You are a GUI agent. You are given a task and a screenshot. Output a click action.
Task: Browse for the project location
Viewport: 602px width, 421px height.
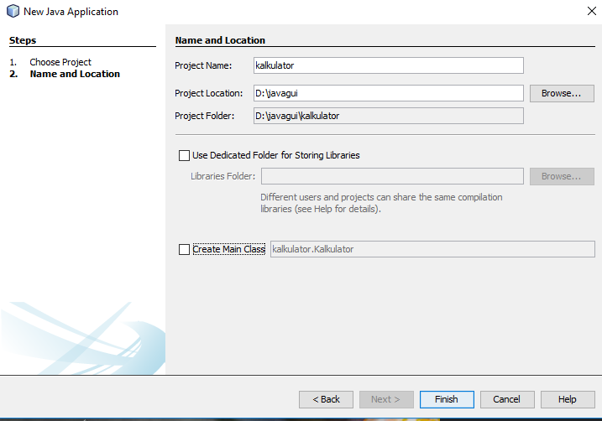point(562,93)
